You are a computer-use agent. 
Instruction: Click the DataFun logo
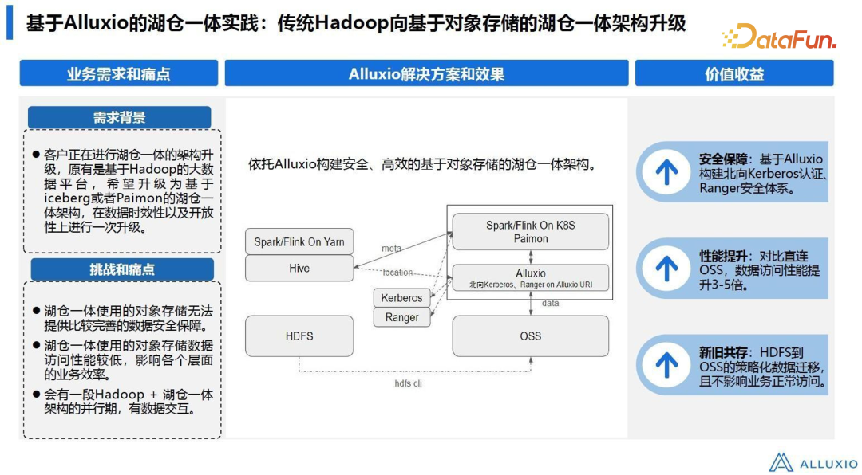(780, 36)
